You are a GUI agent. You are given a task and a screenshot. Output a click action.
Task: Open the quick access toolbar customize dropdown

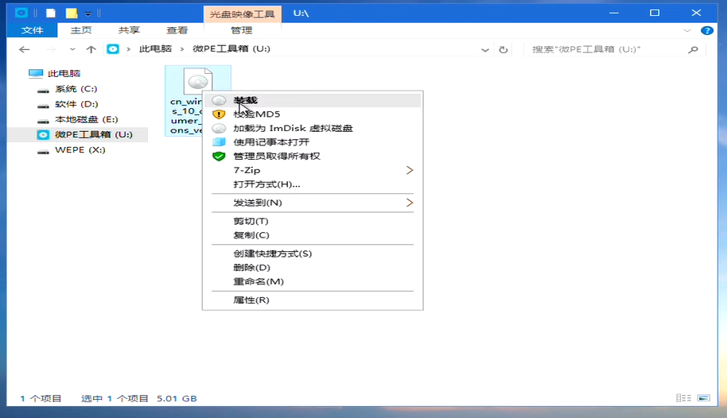coord(87,14)
